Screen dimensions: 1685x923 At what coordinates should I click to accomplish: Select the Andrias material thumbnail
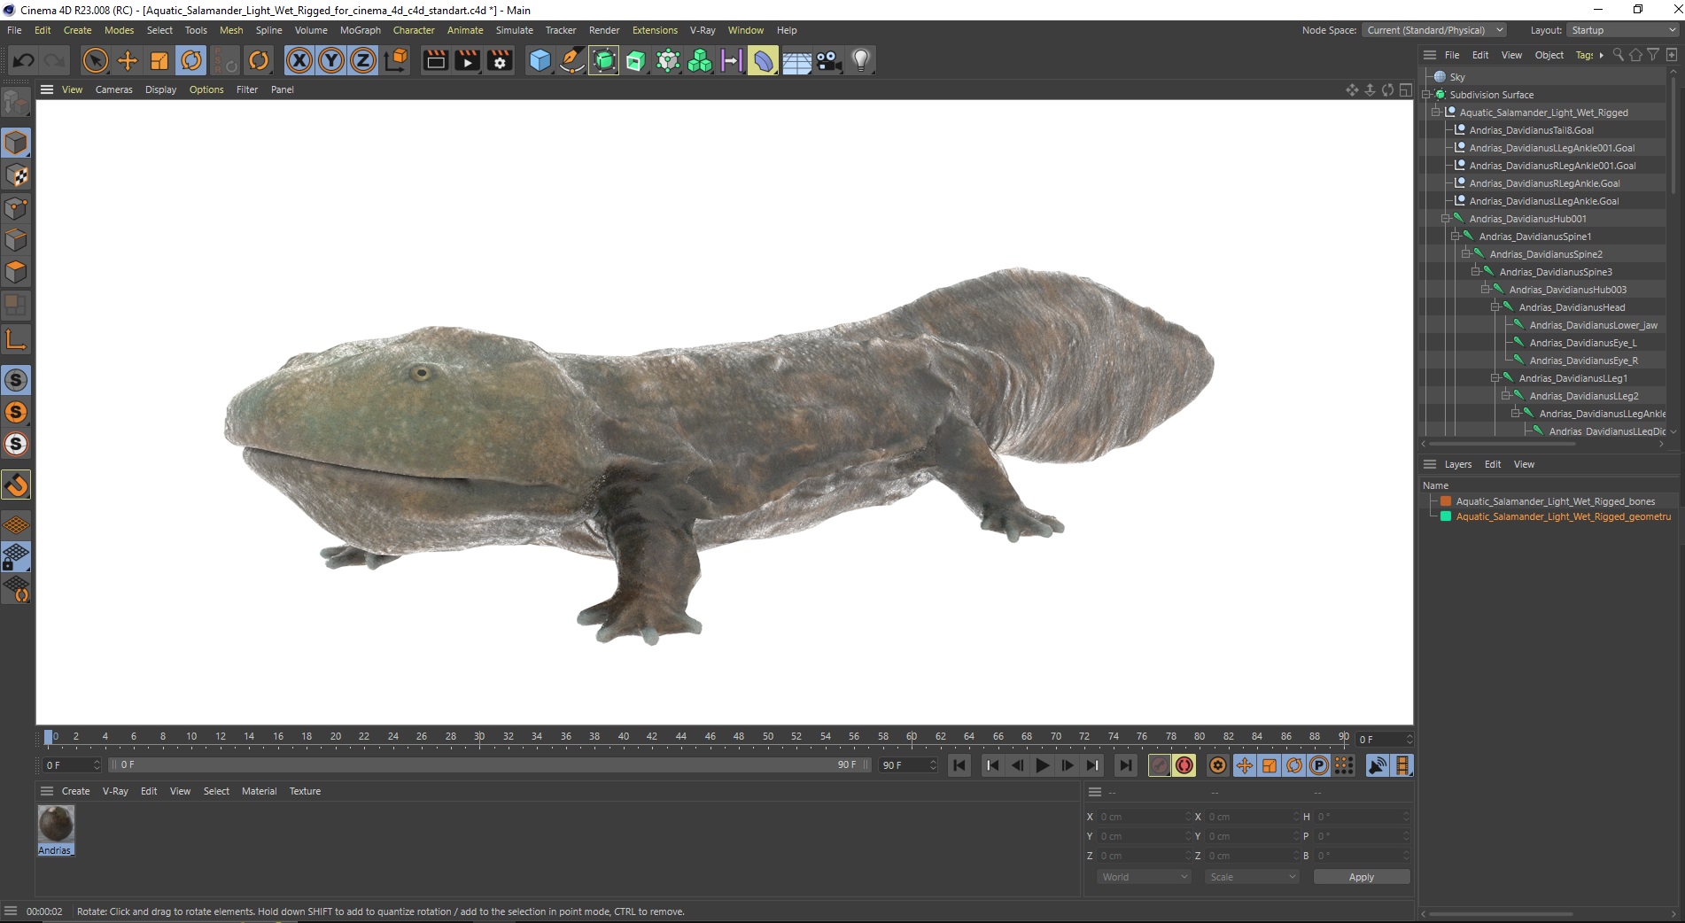pos(56,824)
